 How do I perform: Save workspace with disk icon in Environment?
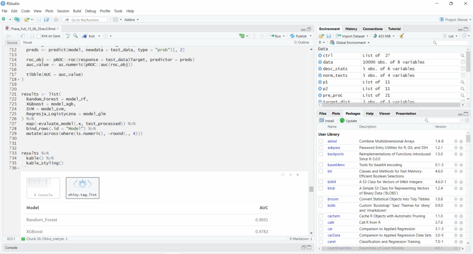(x=329, y=36)
